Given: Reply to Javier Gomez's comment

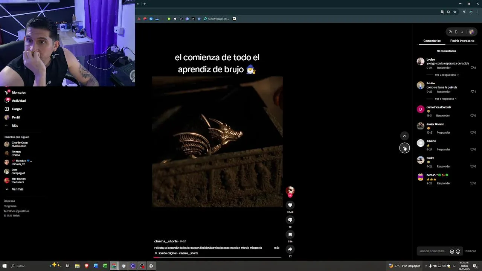Looking at the screenshot, I should [443, 132].
